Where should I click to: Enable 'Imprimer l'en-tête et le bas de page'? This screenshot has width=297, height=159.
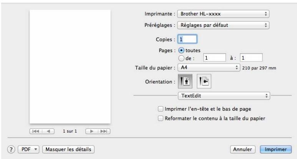coord(161,109)
